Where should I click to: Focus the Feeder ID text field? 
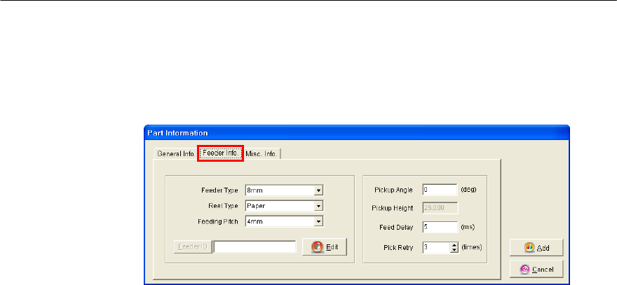tap(255, 247)
